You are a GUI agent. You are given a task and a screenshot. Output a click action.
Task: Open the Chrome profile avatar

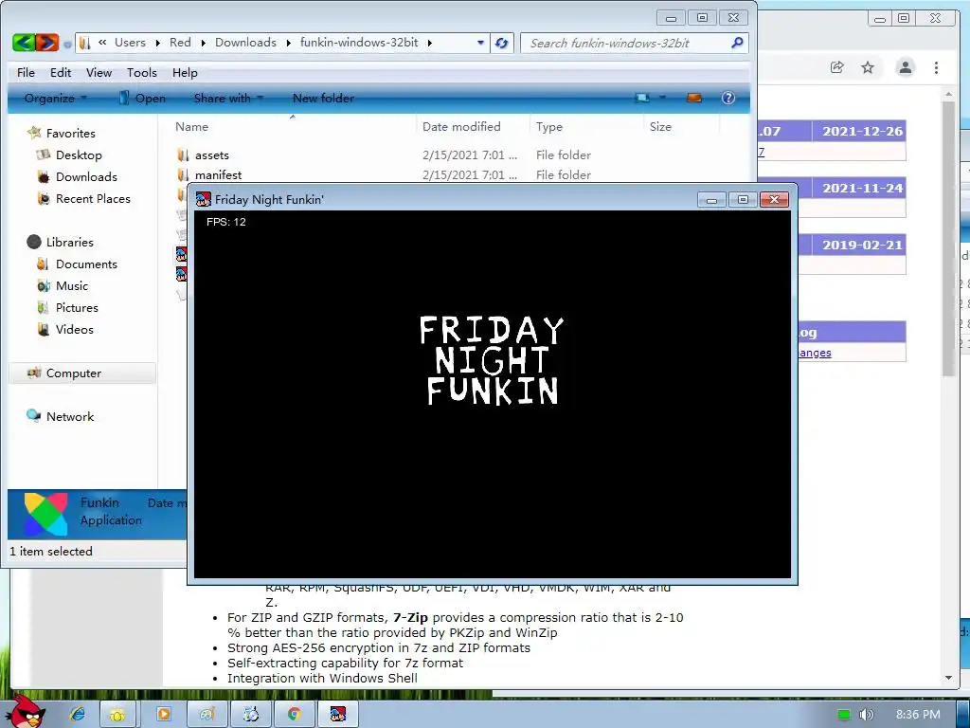click(x=905, y=67)
